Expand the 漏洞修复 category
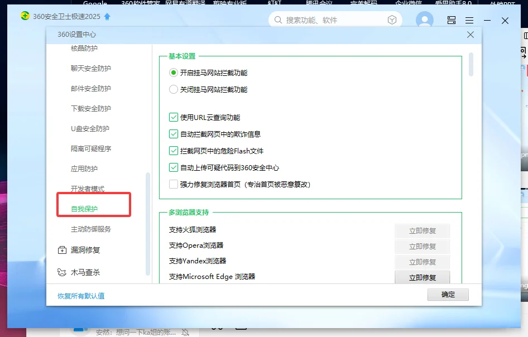 pyautogui.click(x=85, y=250)
